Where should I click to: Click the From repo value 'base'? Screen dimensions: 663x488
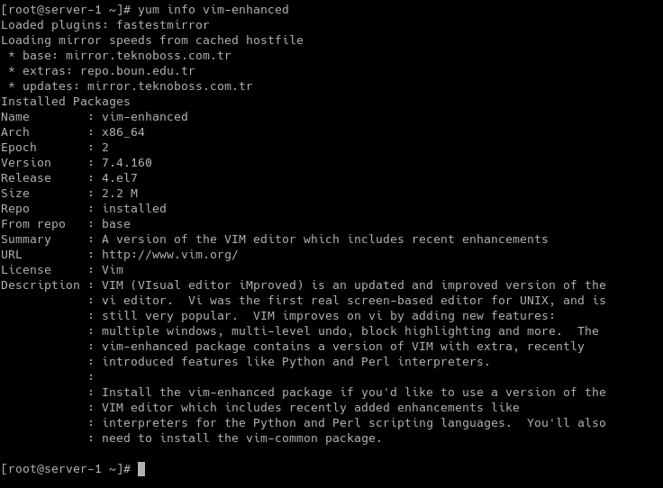pos(116,224)
